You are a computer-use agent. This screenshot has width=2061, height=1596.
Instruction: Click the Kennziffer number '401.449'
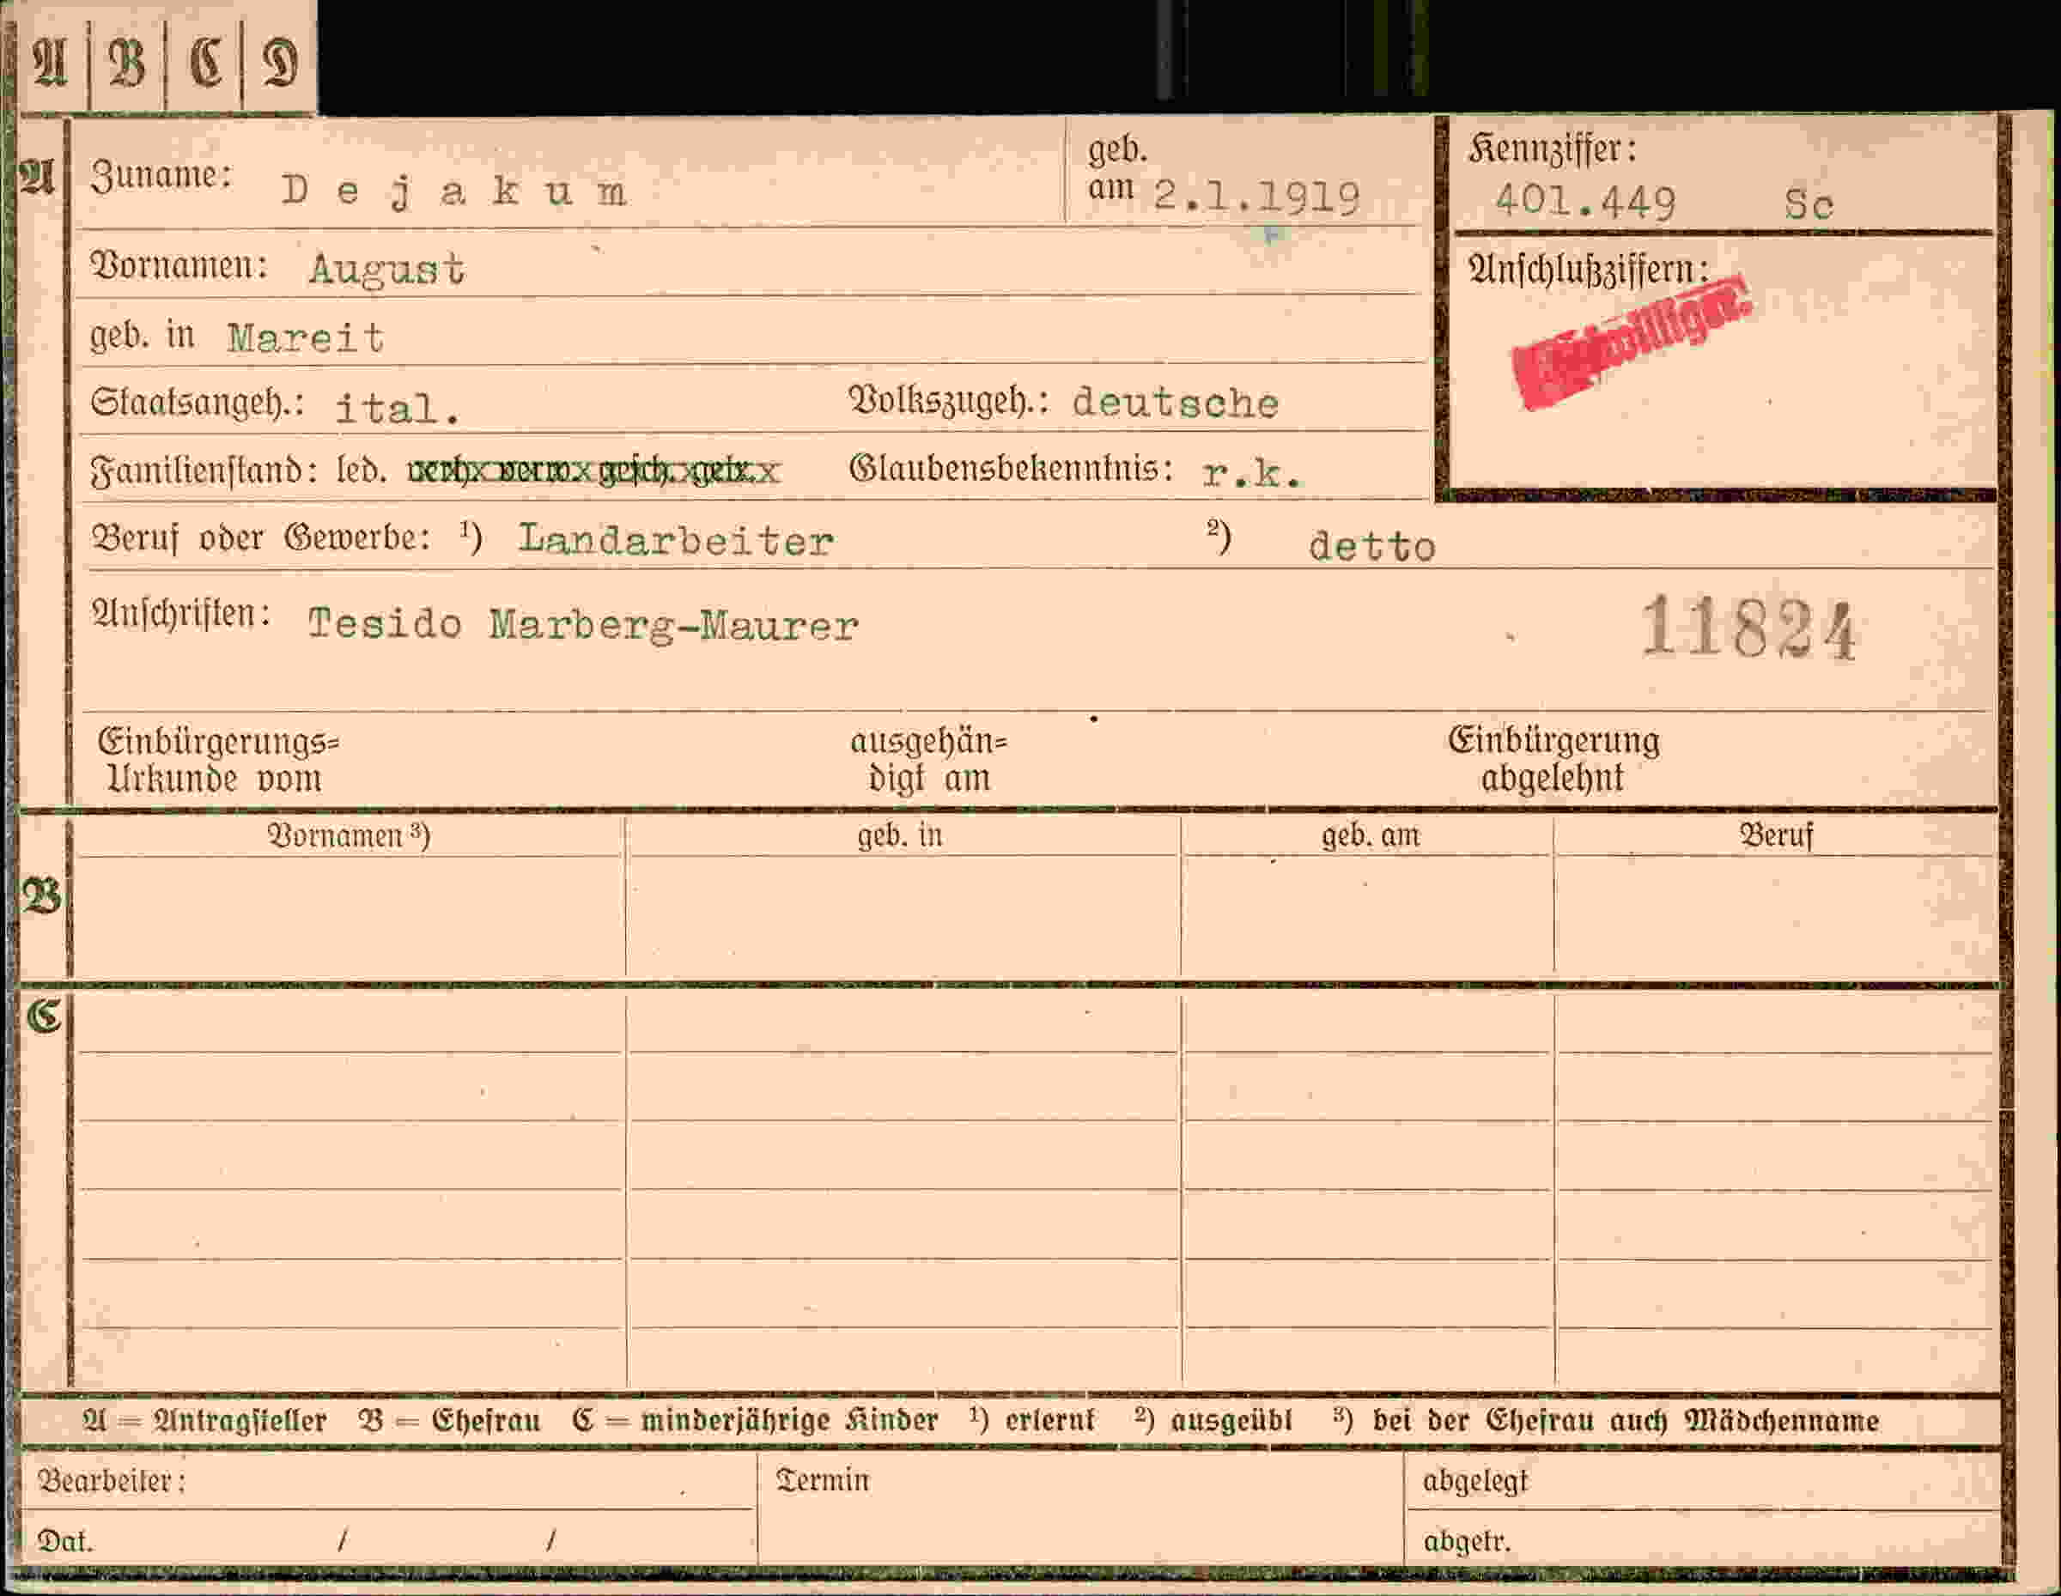click(x=1585, y=201)
